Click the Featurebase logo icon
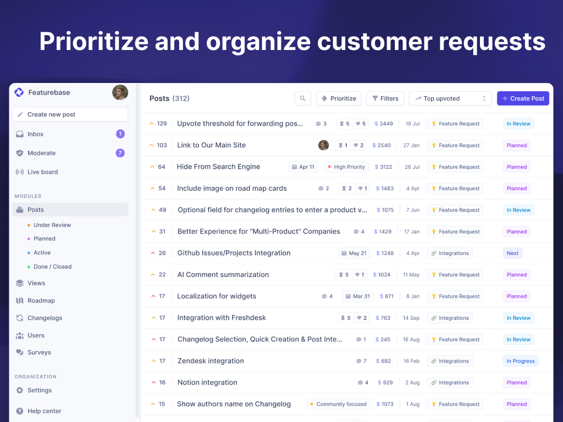The height and width of the screenshot is (422, 563). [19, 92]
